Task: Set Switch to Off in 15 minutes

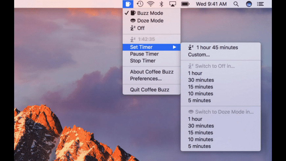Action: 221,87
